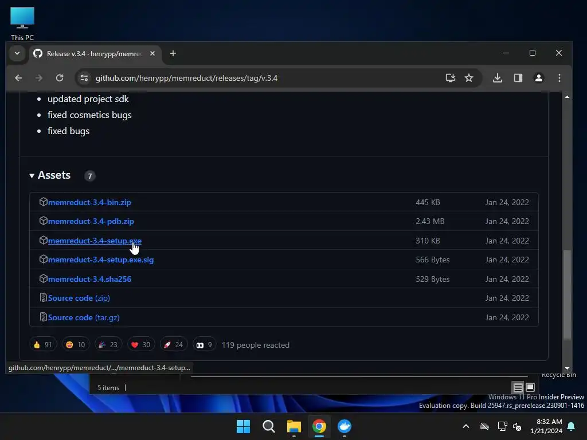Open Chrome profile icon

pyautogui.click(x=539, y=78)
